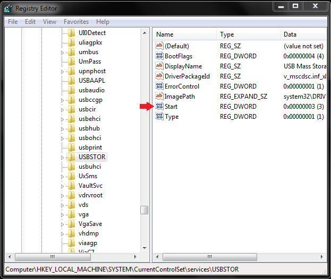Click the tree pane horizontal scroll right arrow

(135, 257)
